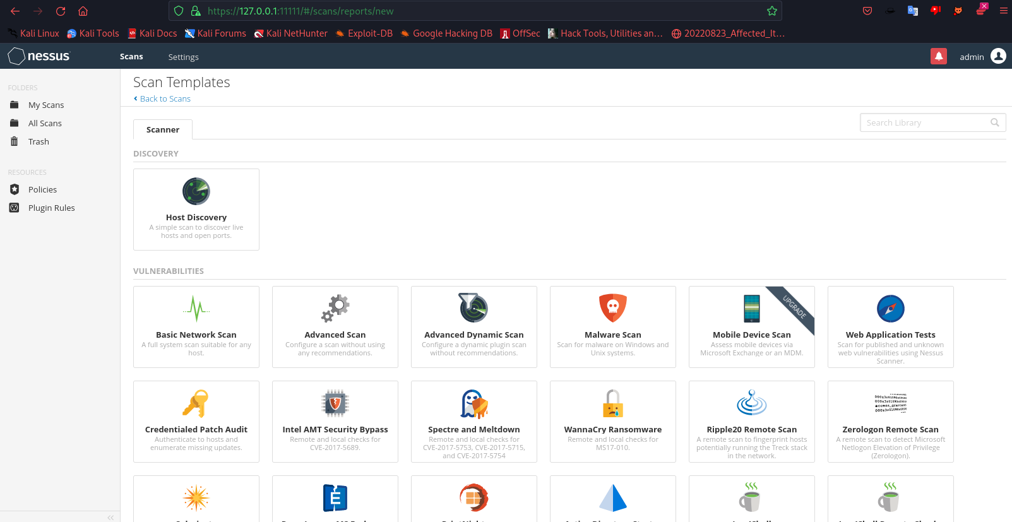
Task: Click the UPGRADE ribbon on Mobile Device Scan
Action: [794, 306]
